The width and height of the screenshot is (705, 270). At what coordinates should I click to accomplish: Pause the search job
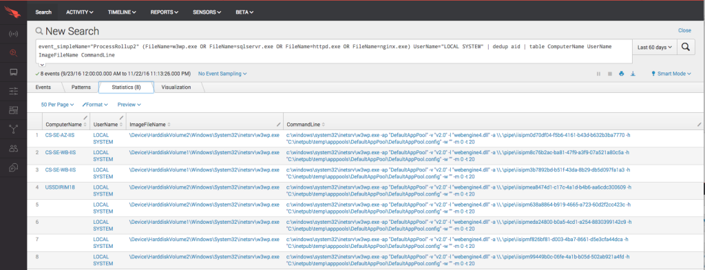tap(598, 74)
